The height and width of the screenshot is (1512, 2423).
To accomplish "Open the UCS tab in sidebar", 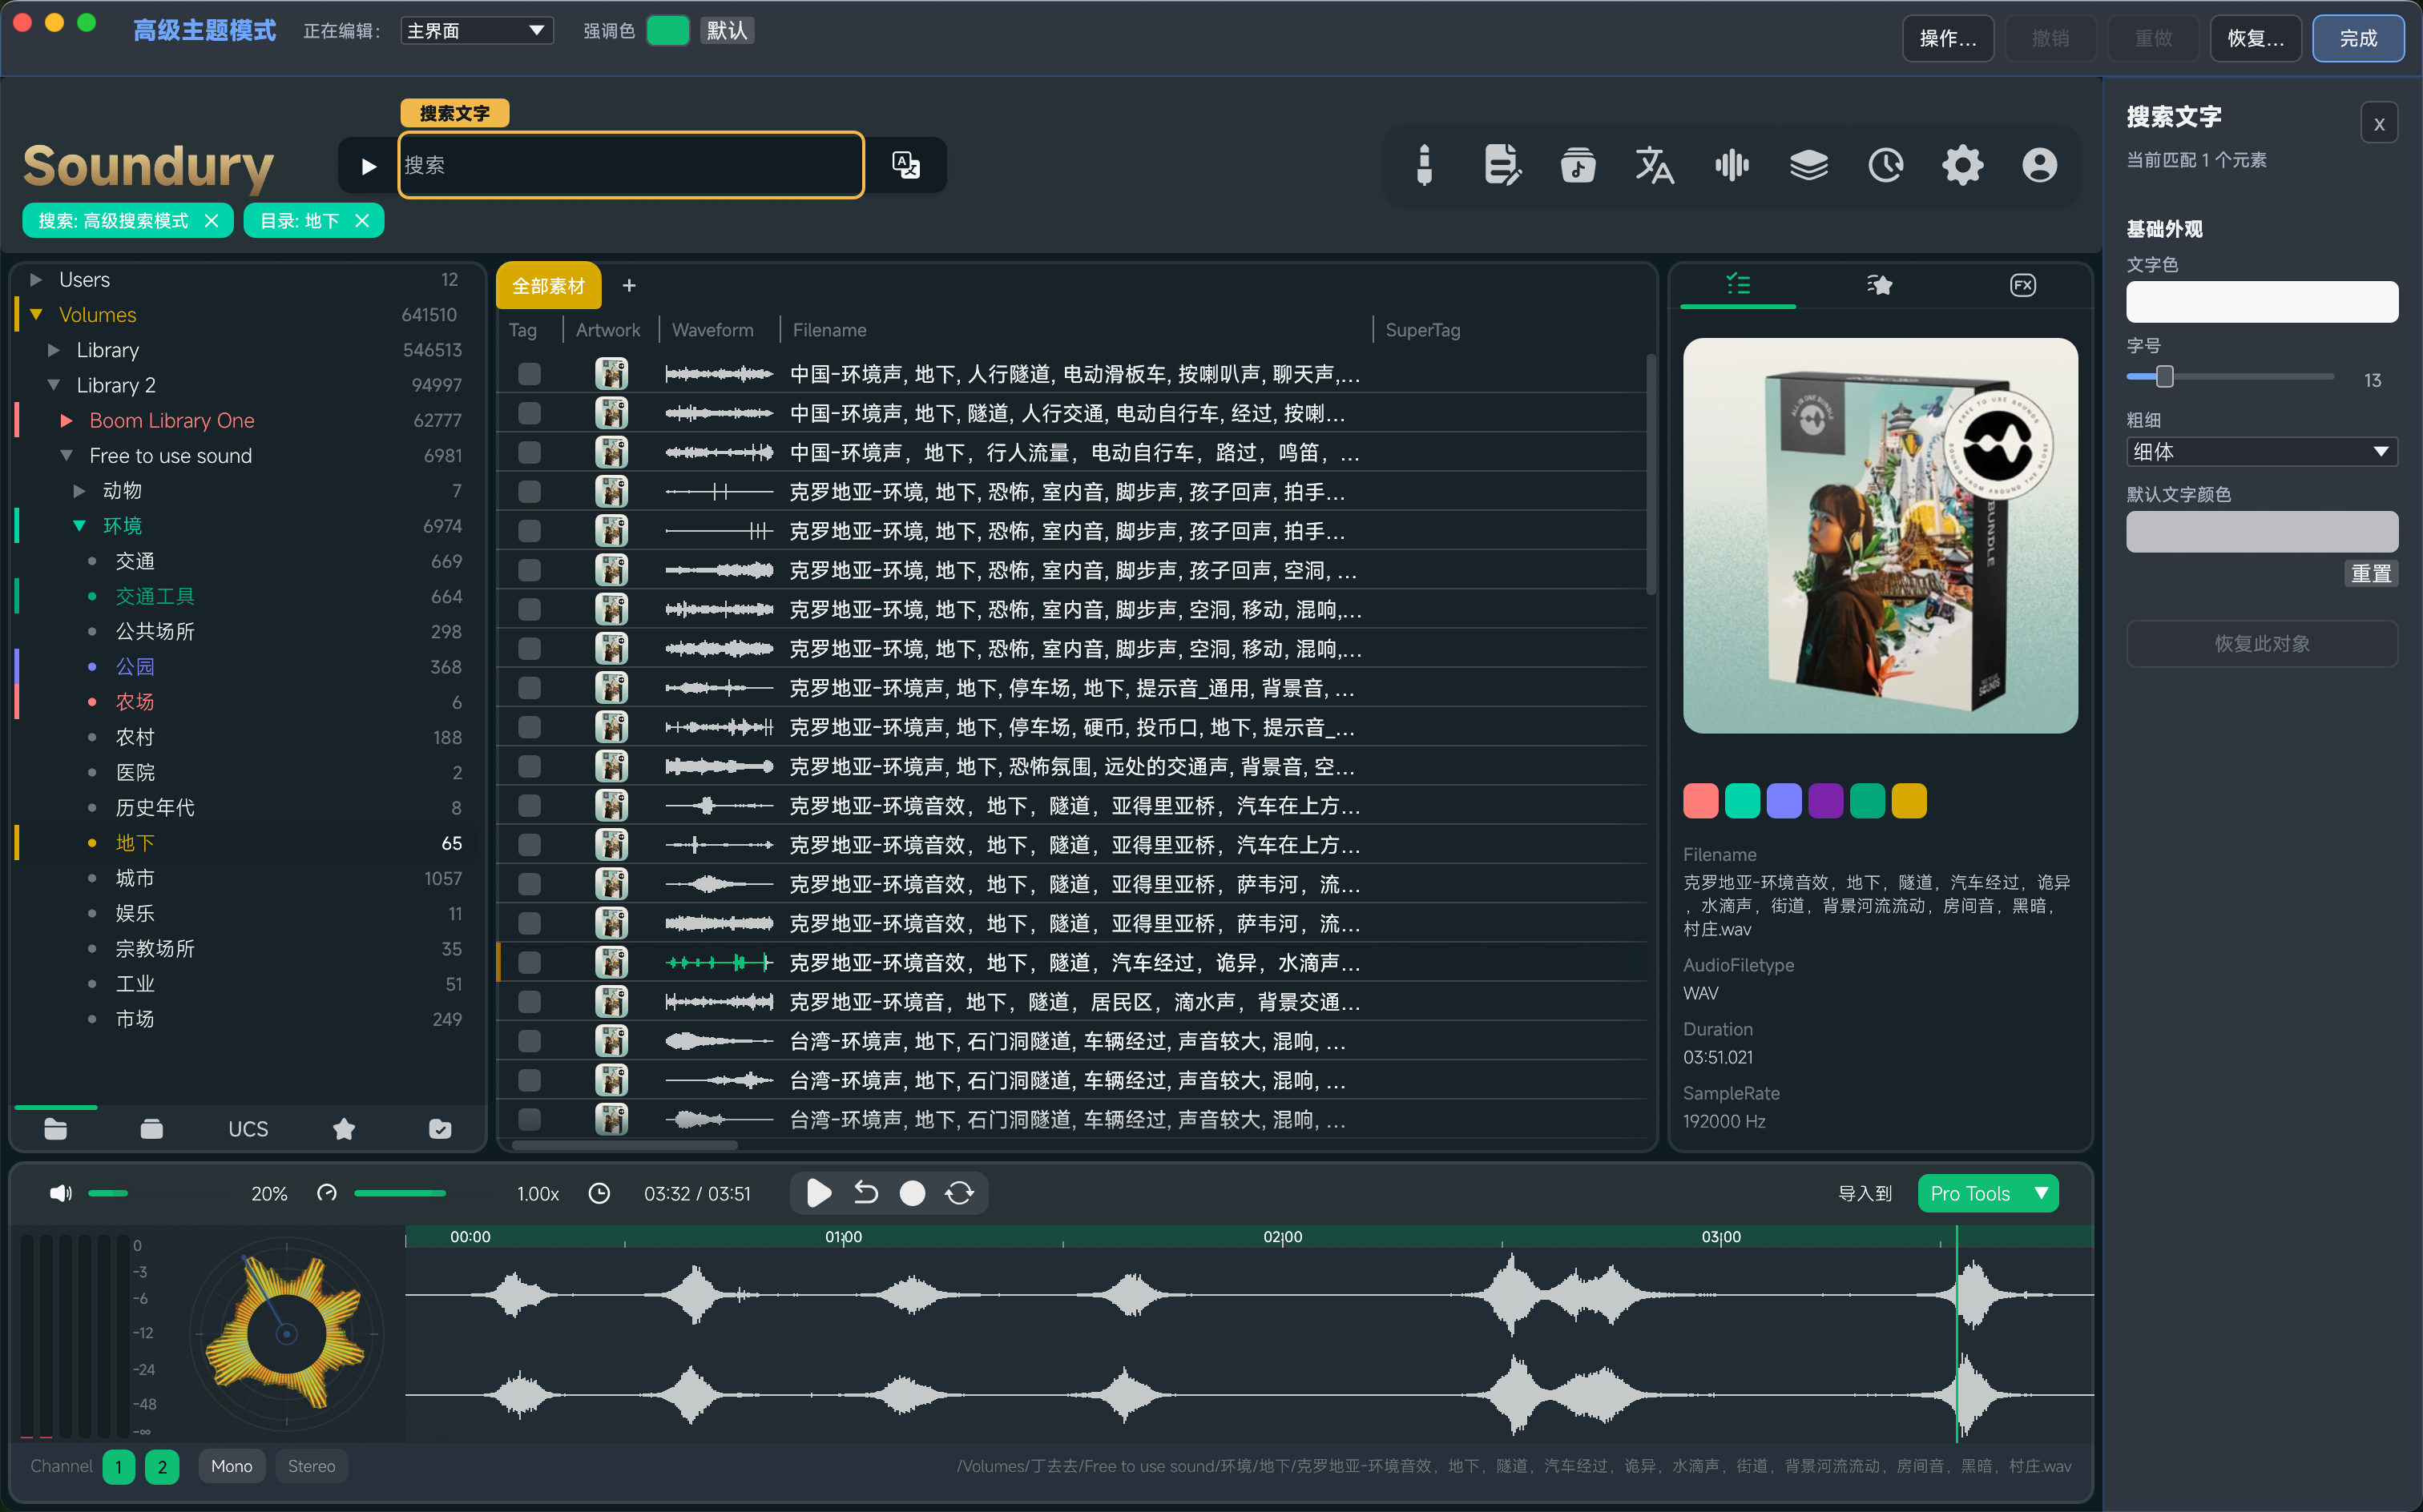I will click(248, 1128).
